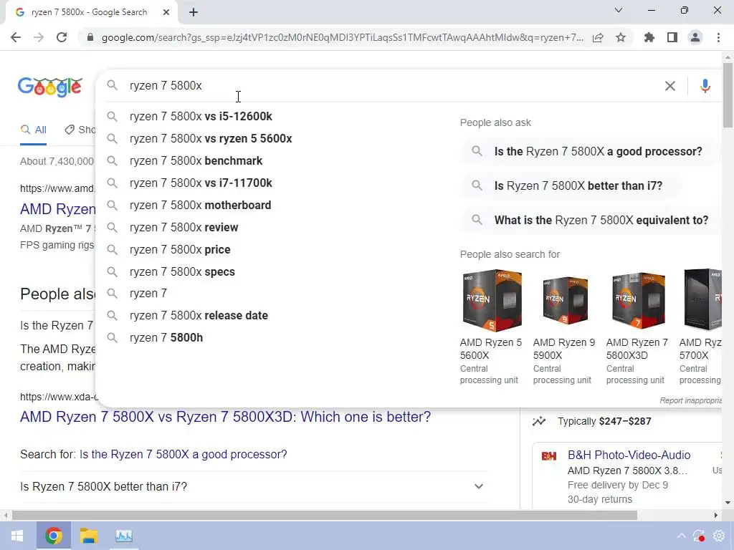The height and width of the screenshot is (550, 734).
Task: Open the monitor app in taskbar
Action: pos(123,536)
